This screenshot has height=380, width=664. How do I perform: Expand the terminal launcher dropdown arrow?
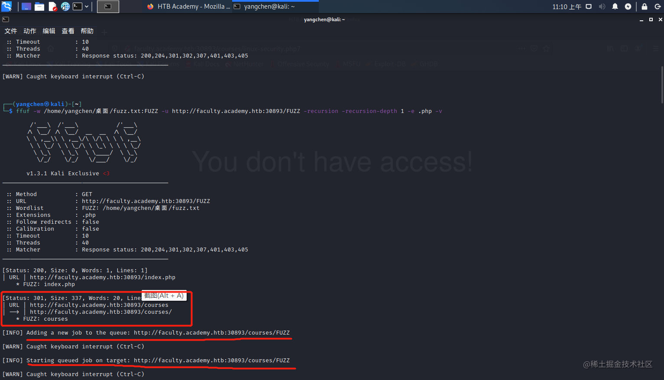point(87,6)
